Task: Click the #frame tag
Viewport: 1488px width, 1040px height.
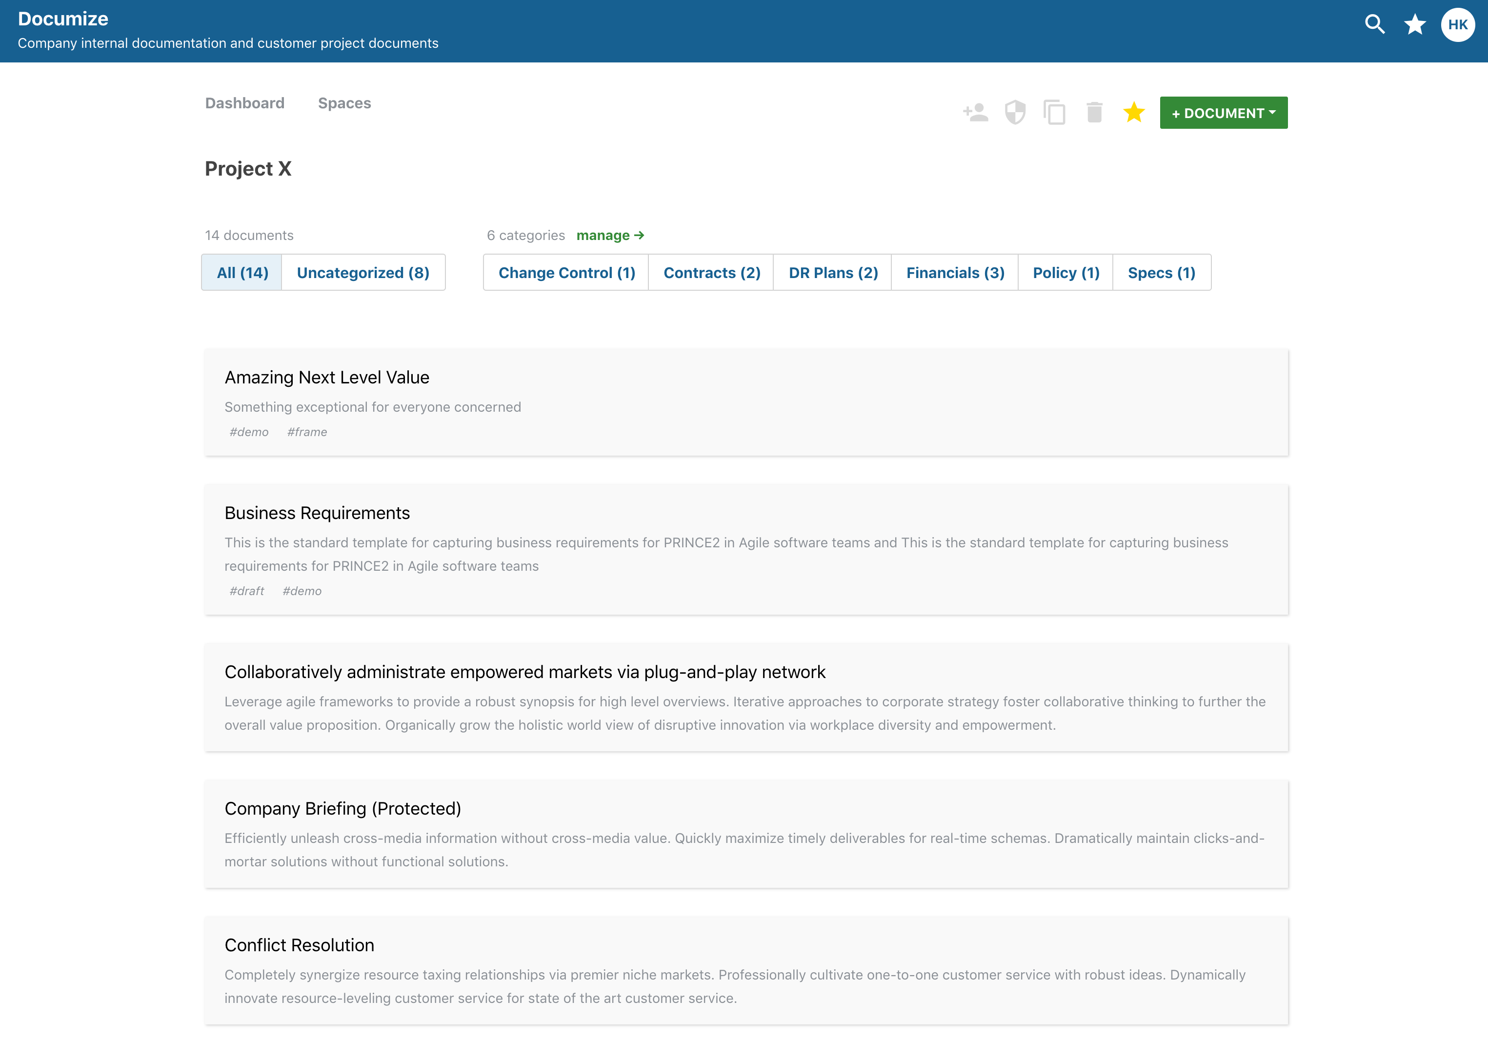Action: click(307, 432)
